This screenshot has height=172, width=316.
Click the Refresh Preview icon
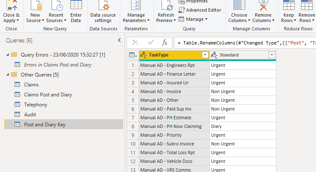click(167, 5)
